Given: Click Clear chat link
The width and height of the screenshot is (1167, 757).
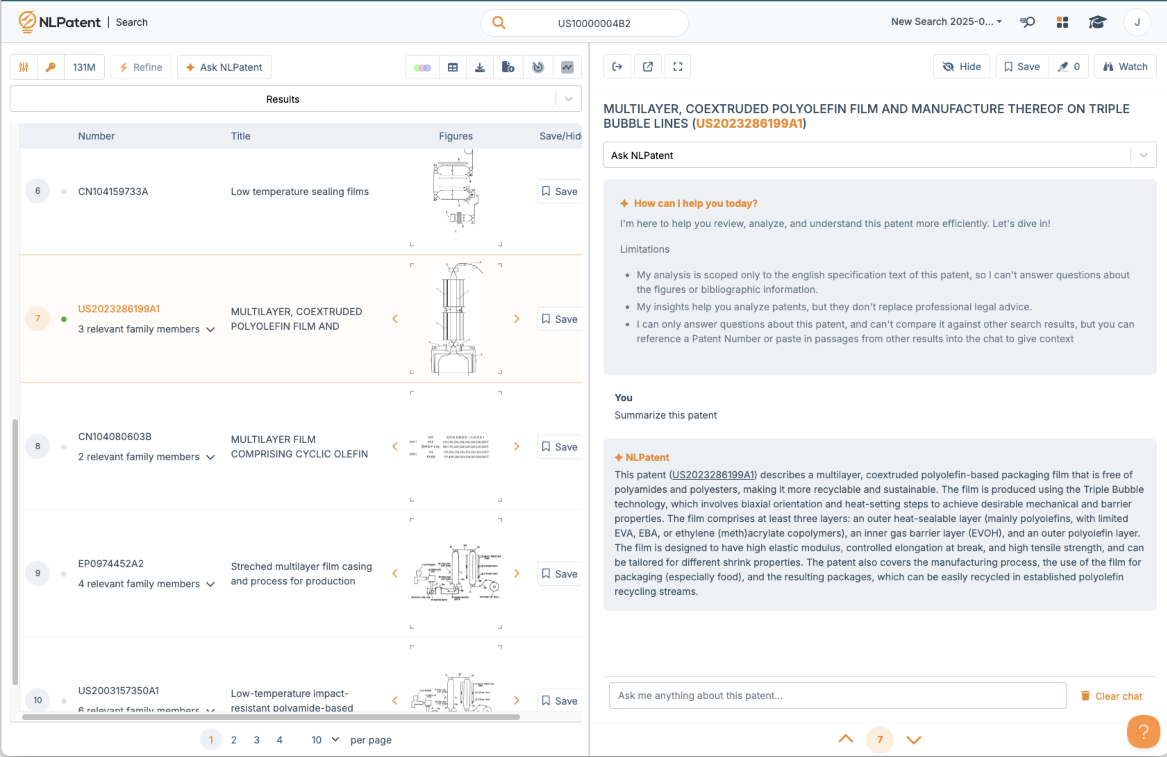Looking at the screenshot, I should point(1111,696).
